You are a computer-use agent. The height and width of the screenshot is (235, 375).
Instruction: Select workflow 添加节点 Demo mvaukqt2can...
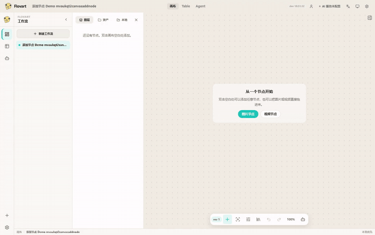[x=43, y=45]
